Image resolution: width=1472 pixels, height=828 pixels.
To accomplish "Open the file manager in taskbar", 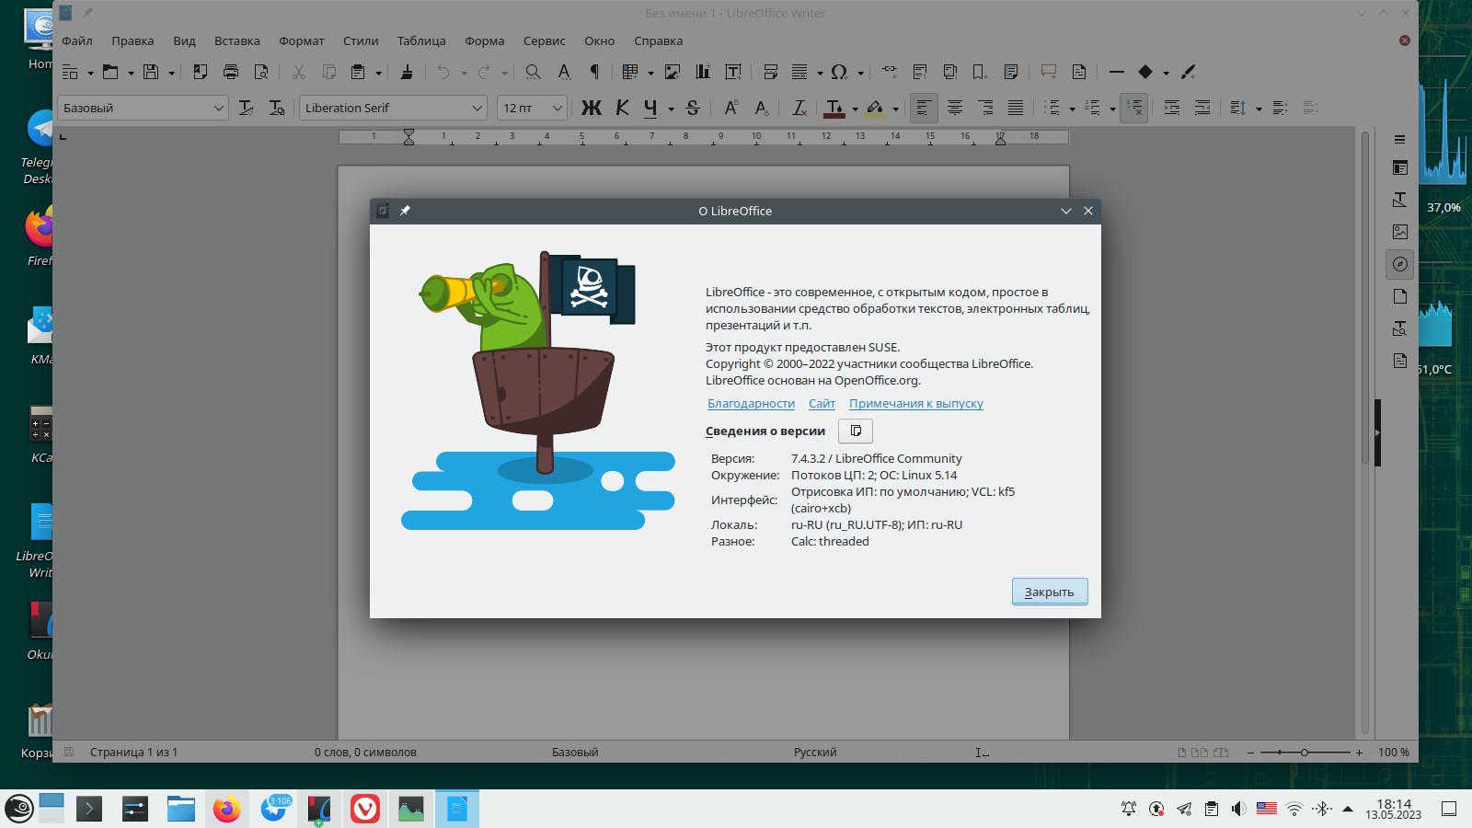I will pos(181,810).
